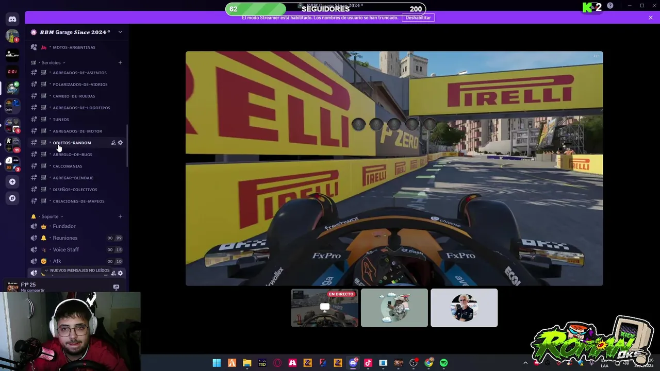Open diseños-colectivos channel
Screen dimensions: 660x371
76,190
